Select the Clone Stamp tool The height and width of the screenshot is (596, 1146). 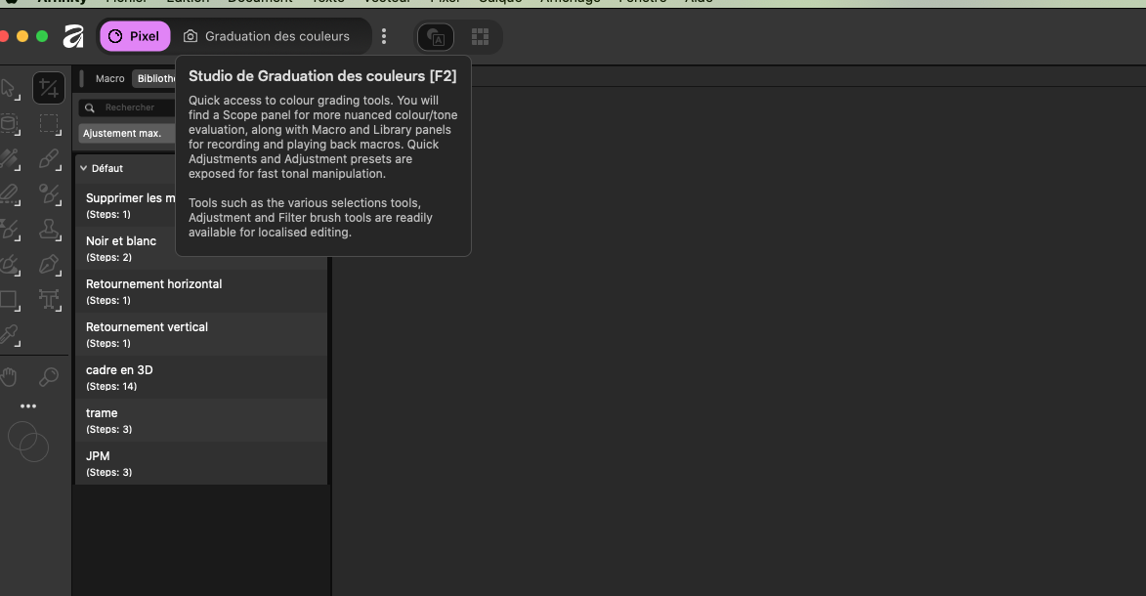tap(49, 229)
